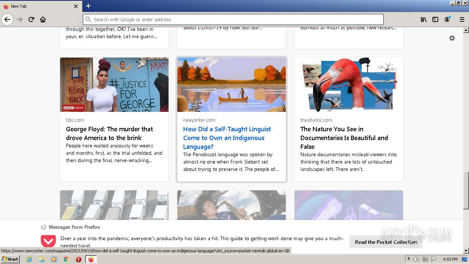Screen dimensions: 469x264
Task: Click the 4:03 PM taskbar clock
Action: point(450,259)
